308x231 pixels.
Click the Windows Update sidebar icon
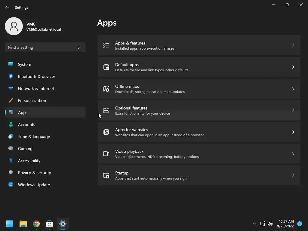click(x=11, y=185)
